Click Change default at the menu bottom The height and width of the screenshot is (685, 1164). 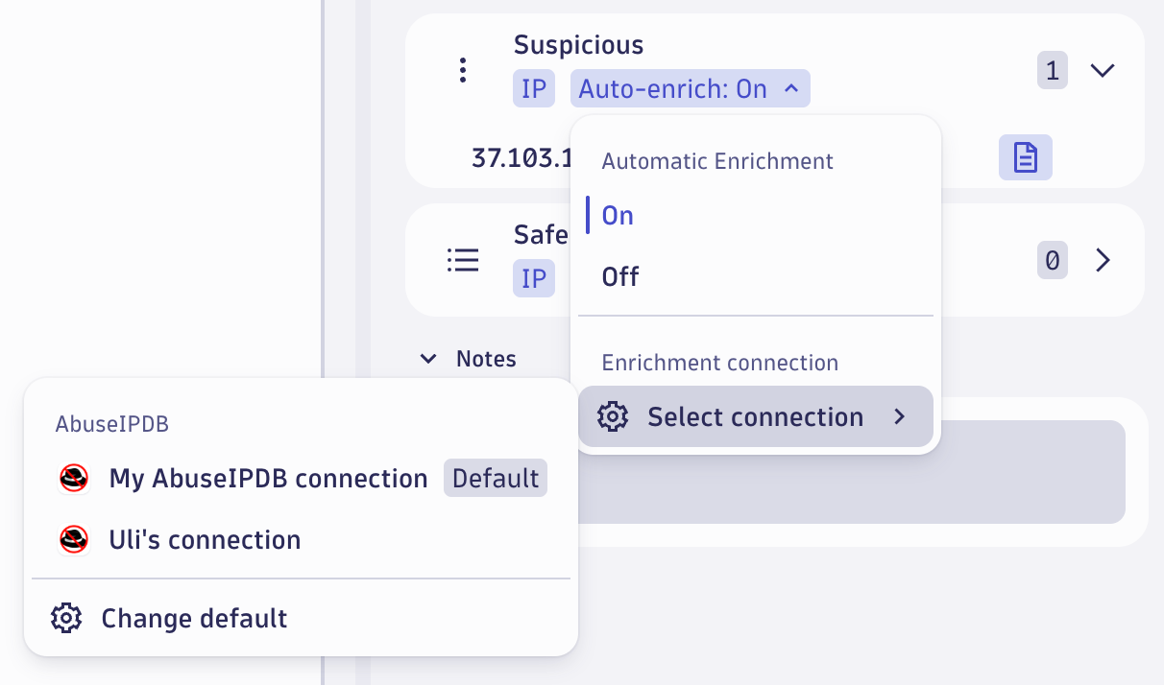194,618
